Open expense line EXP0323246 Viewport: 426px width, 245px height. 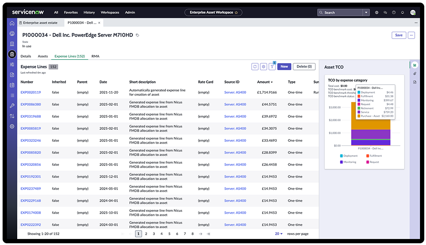(x=31, y=141)
